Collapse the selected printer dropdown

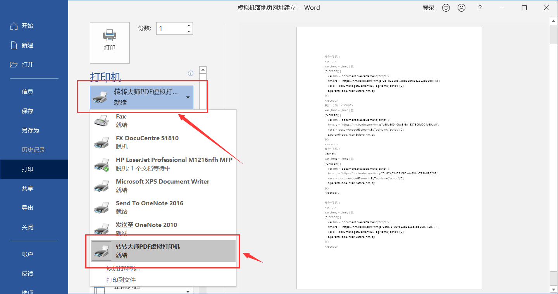tap(188, 97)
